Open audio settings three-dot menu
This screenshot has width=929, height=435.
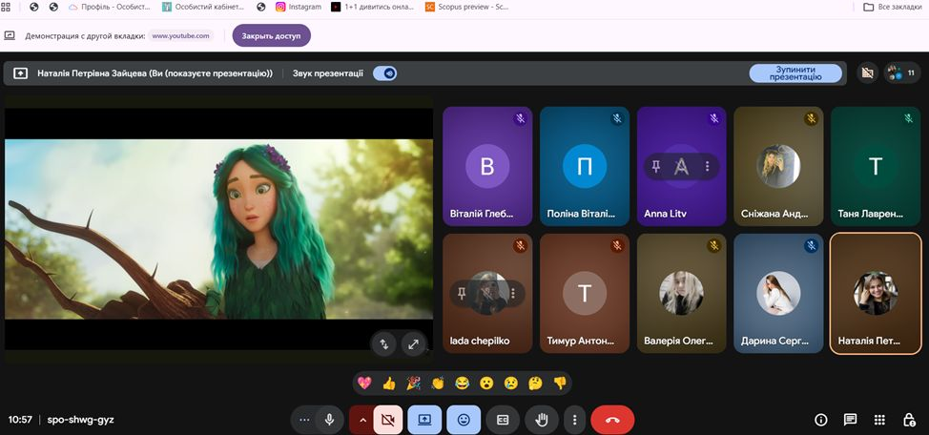304,420
